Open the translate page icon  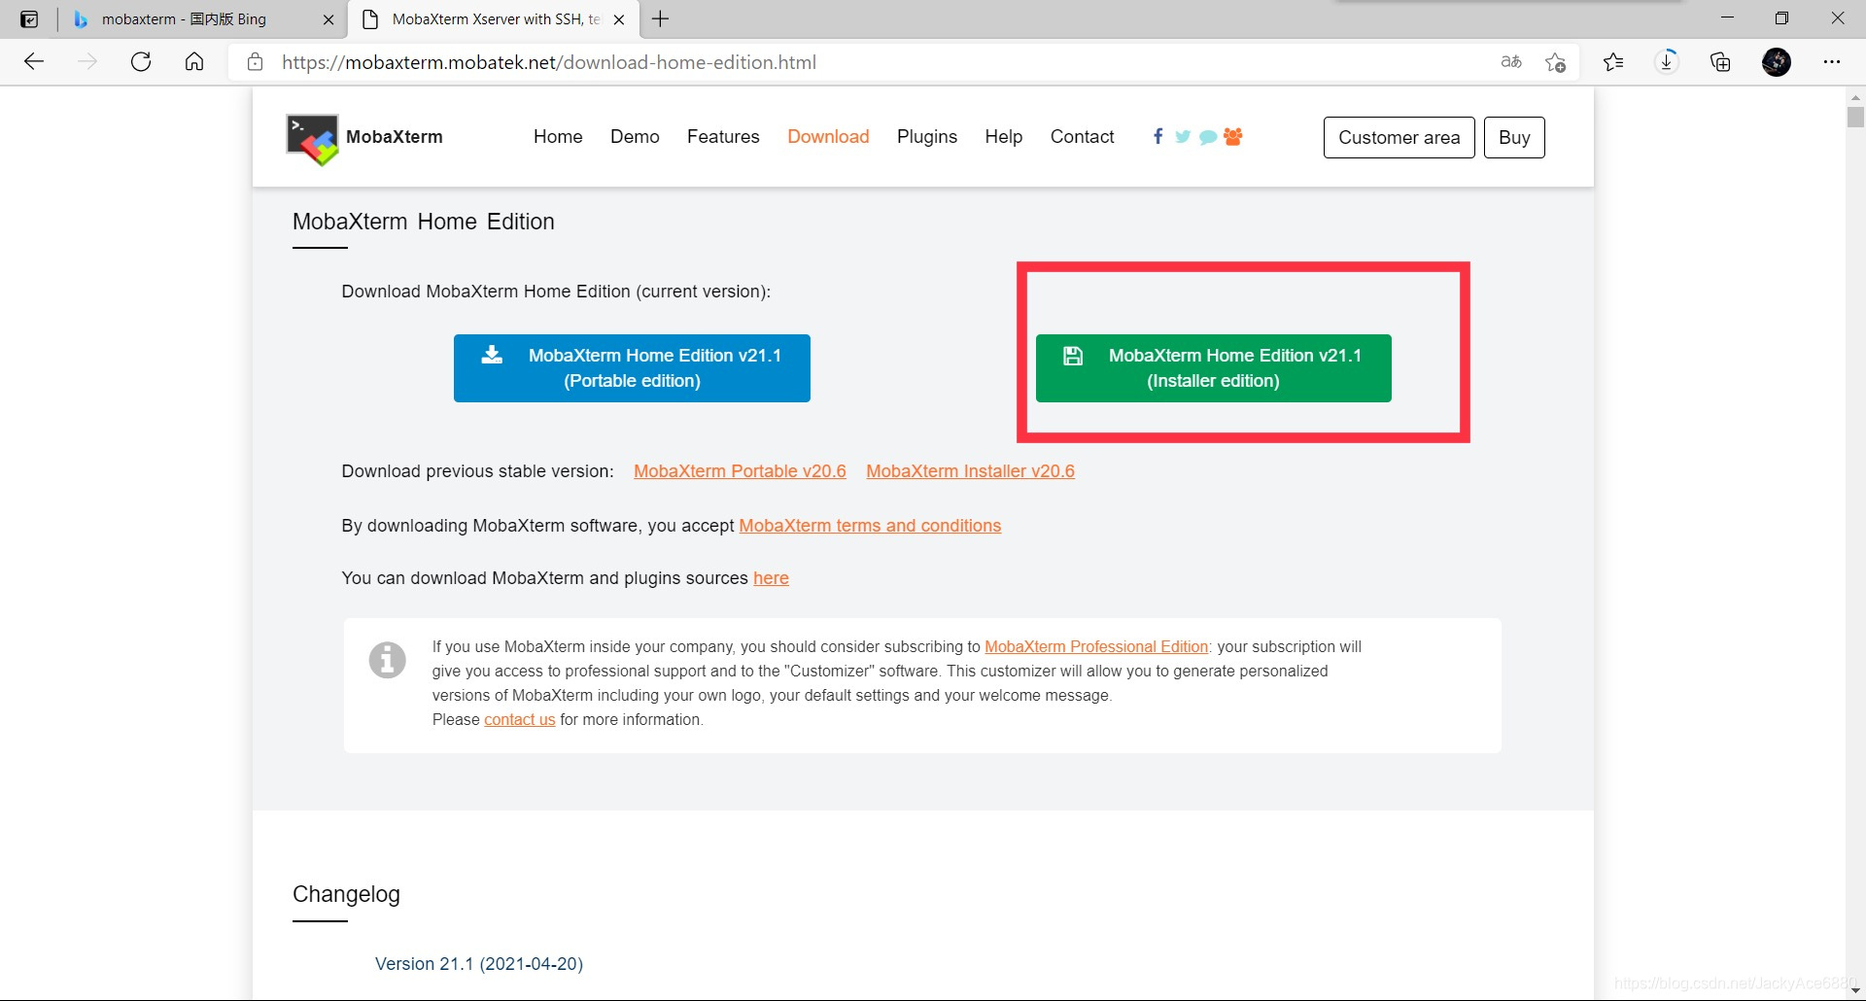point(1511,62)
